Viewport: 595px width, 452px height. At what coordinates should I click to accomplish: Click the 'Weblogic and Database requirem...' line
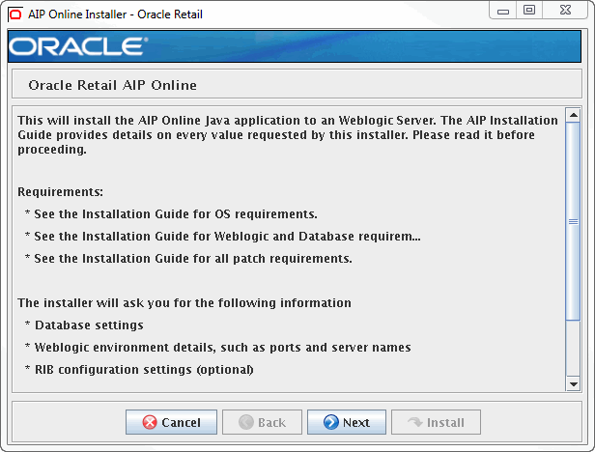tap(223, 237)
